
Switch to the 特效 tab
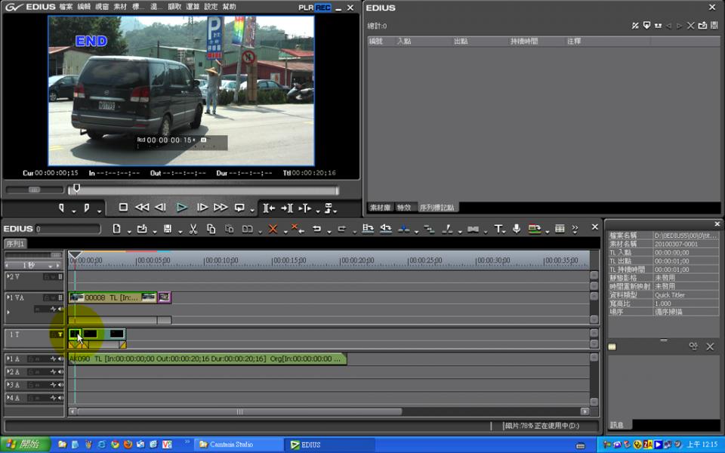(x=404, y=208)
